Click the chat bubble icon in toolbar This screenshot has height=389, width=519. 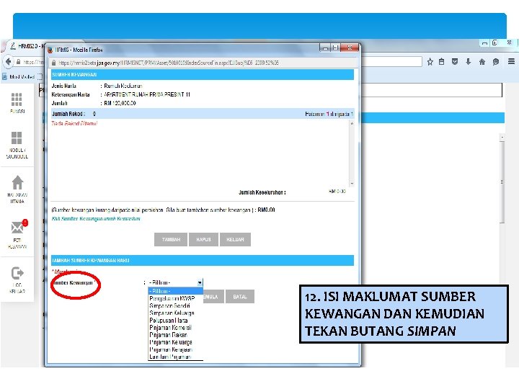pyautogui.click(x=495, y=61)
